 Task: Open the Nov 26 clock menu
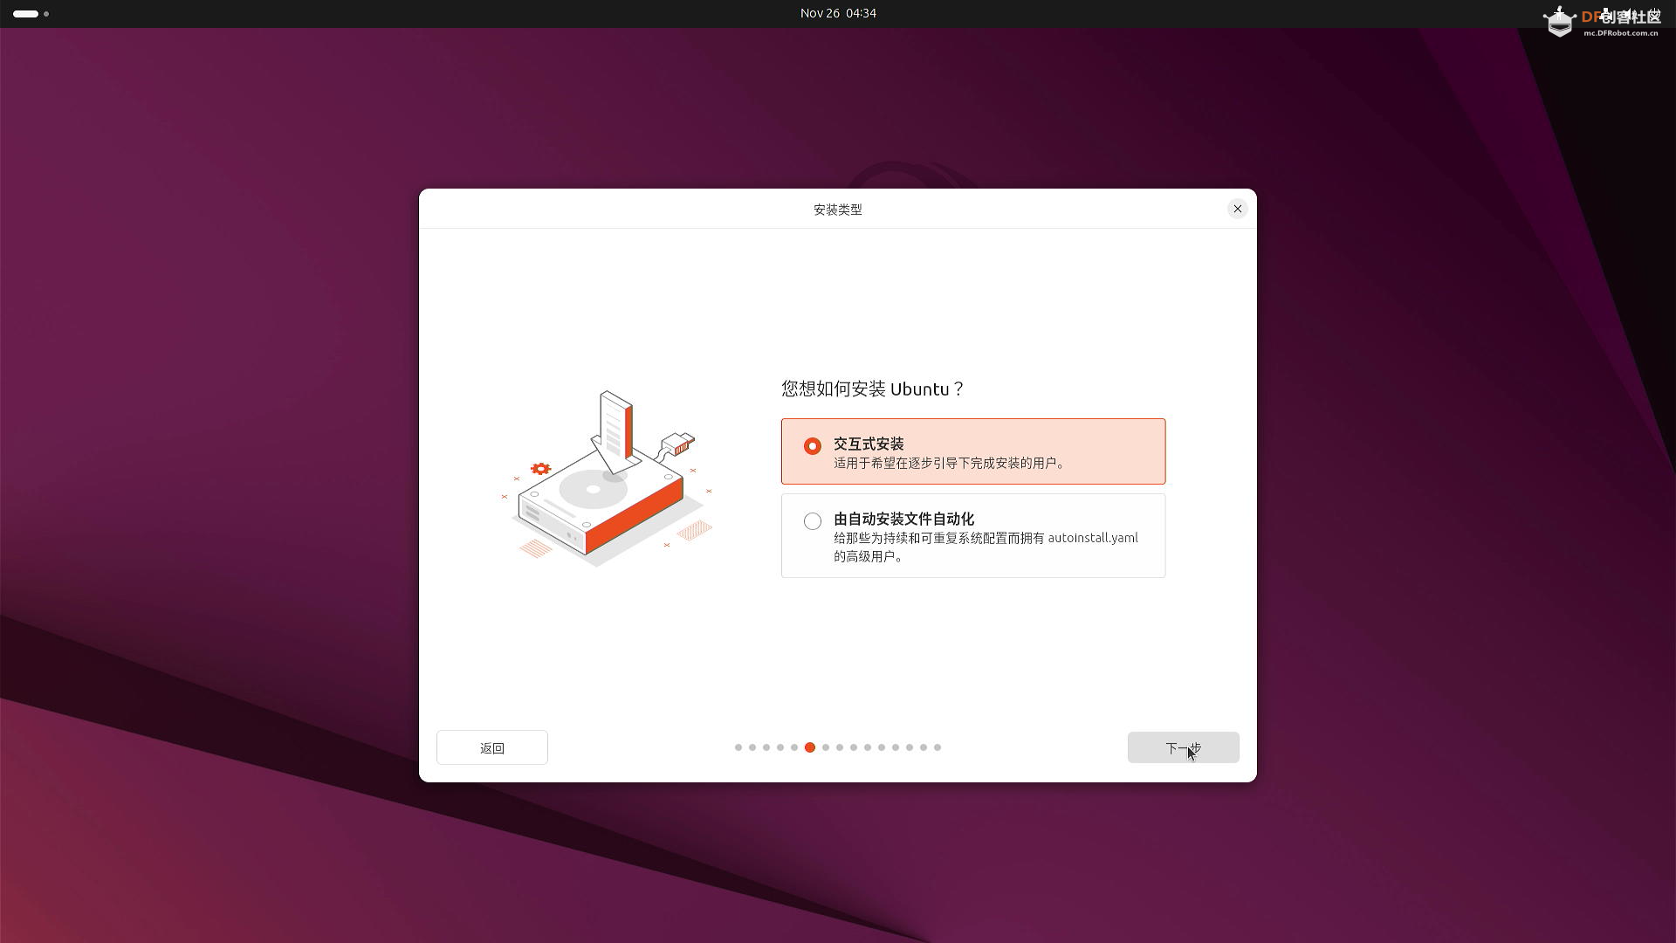tap(837, 13)
